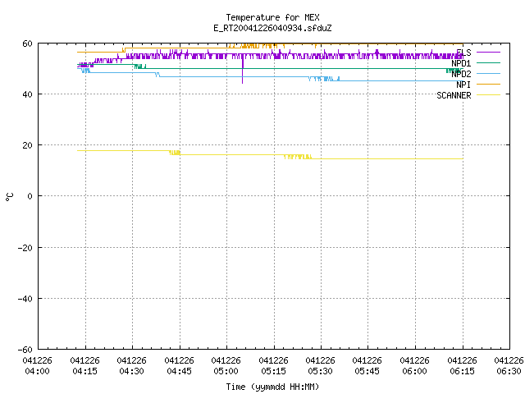Click x-axis tick label 041226 05:00
The image size is (525, 394).
[x=226, y=366]
